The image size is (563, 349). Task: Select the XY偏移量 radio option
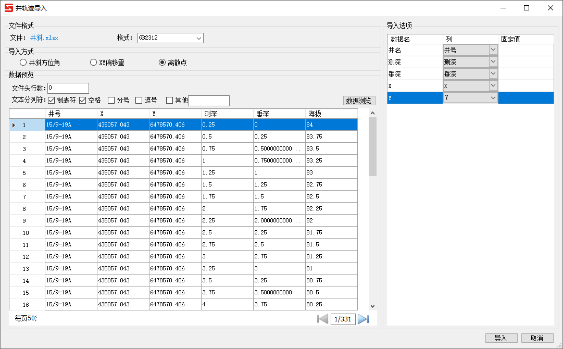[x=94, y=63]
